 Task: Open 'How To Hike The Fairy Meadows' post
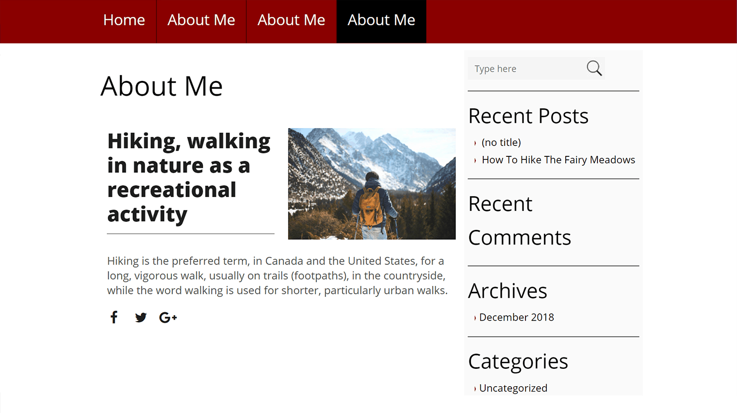[558, 160]
